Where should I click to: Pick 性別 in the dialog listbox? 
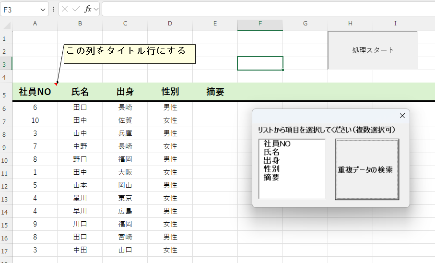271,169
